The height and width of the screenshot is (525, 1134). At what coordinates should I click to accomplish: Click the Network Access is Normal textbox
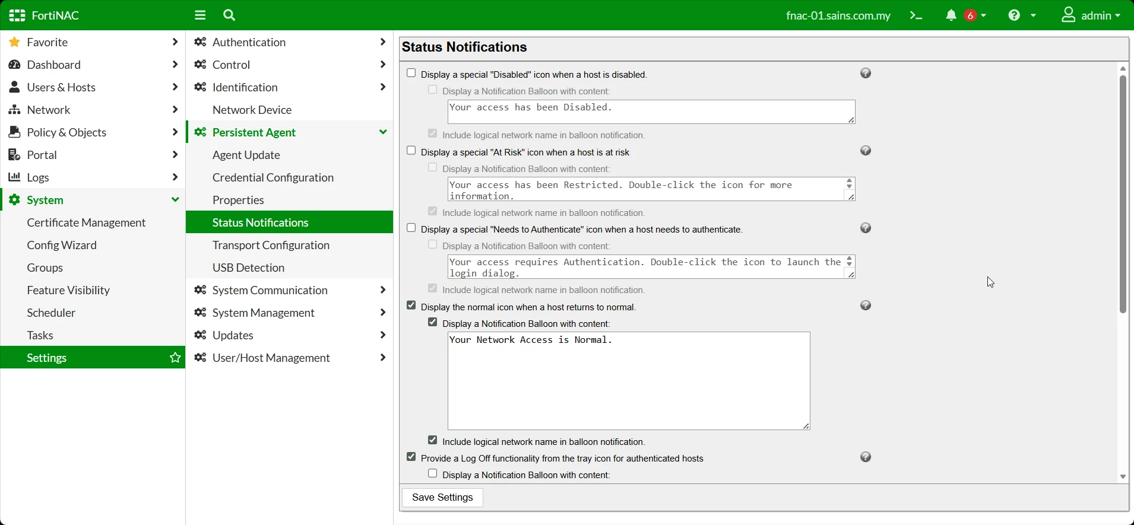click(629, 381)
